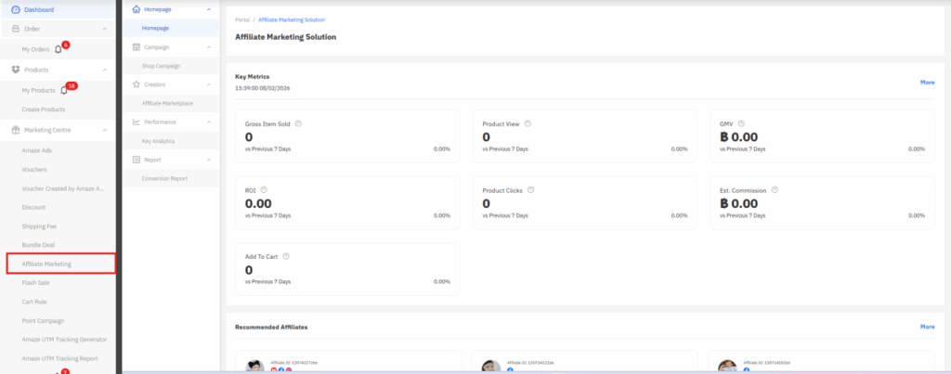Click the Portal breadcrumb link
951x374 pixels.
pyautogui.click(x=242, y=19)
